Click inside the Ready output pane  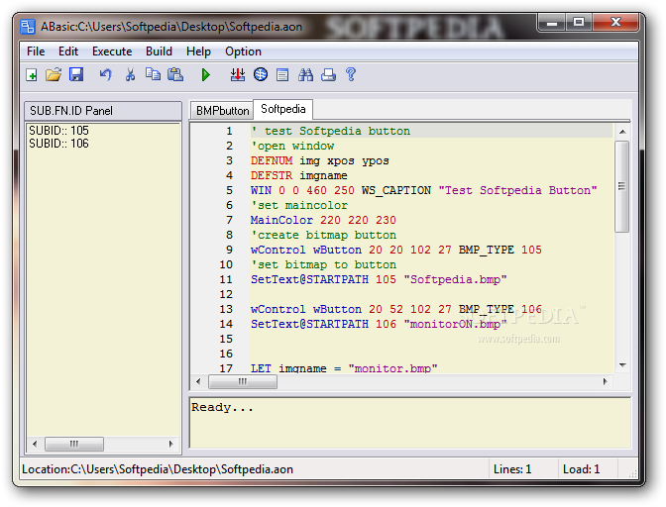[x=408, y=424]
